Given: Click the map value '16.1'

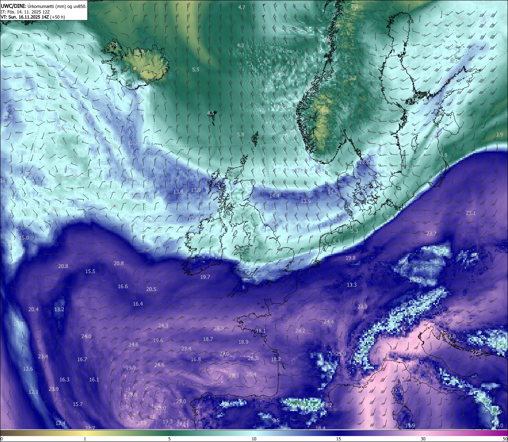Looking at the screenshot, I should [x=94, y=379].
